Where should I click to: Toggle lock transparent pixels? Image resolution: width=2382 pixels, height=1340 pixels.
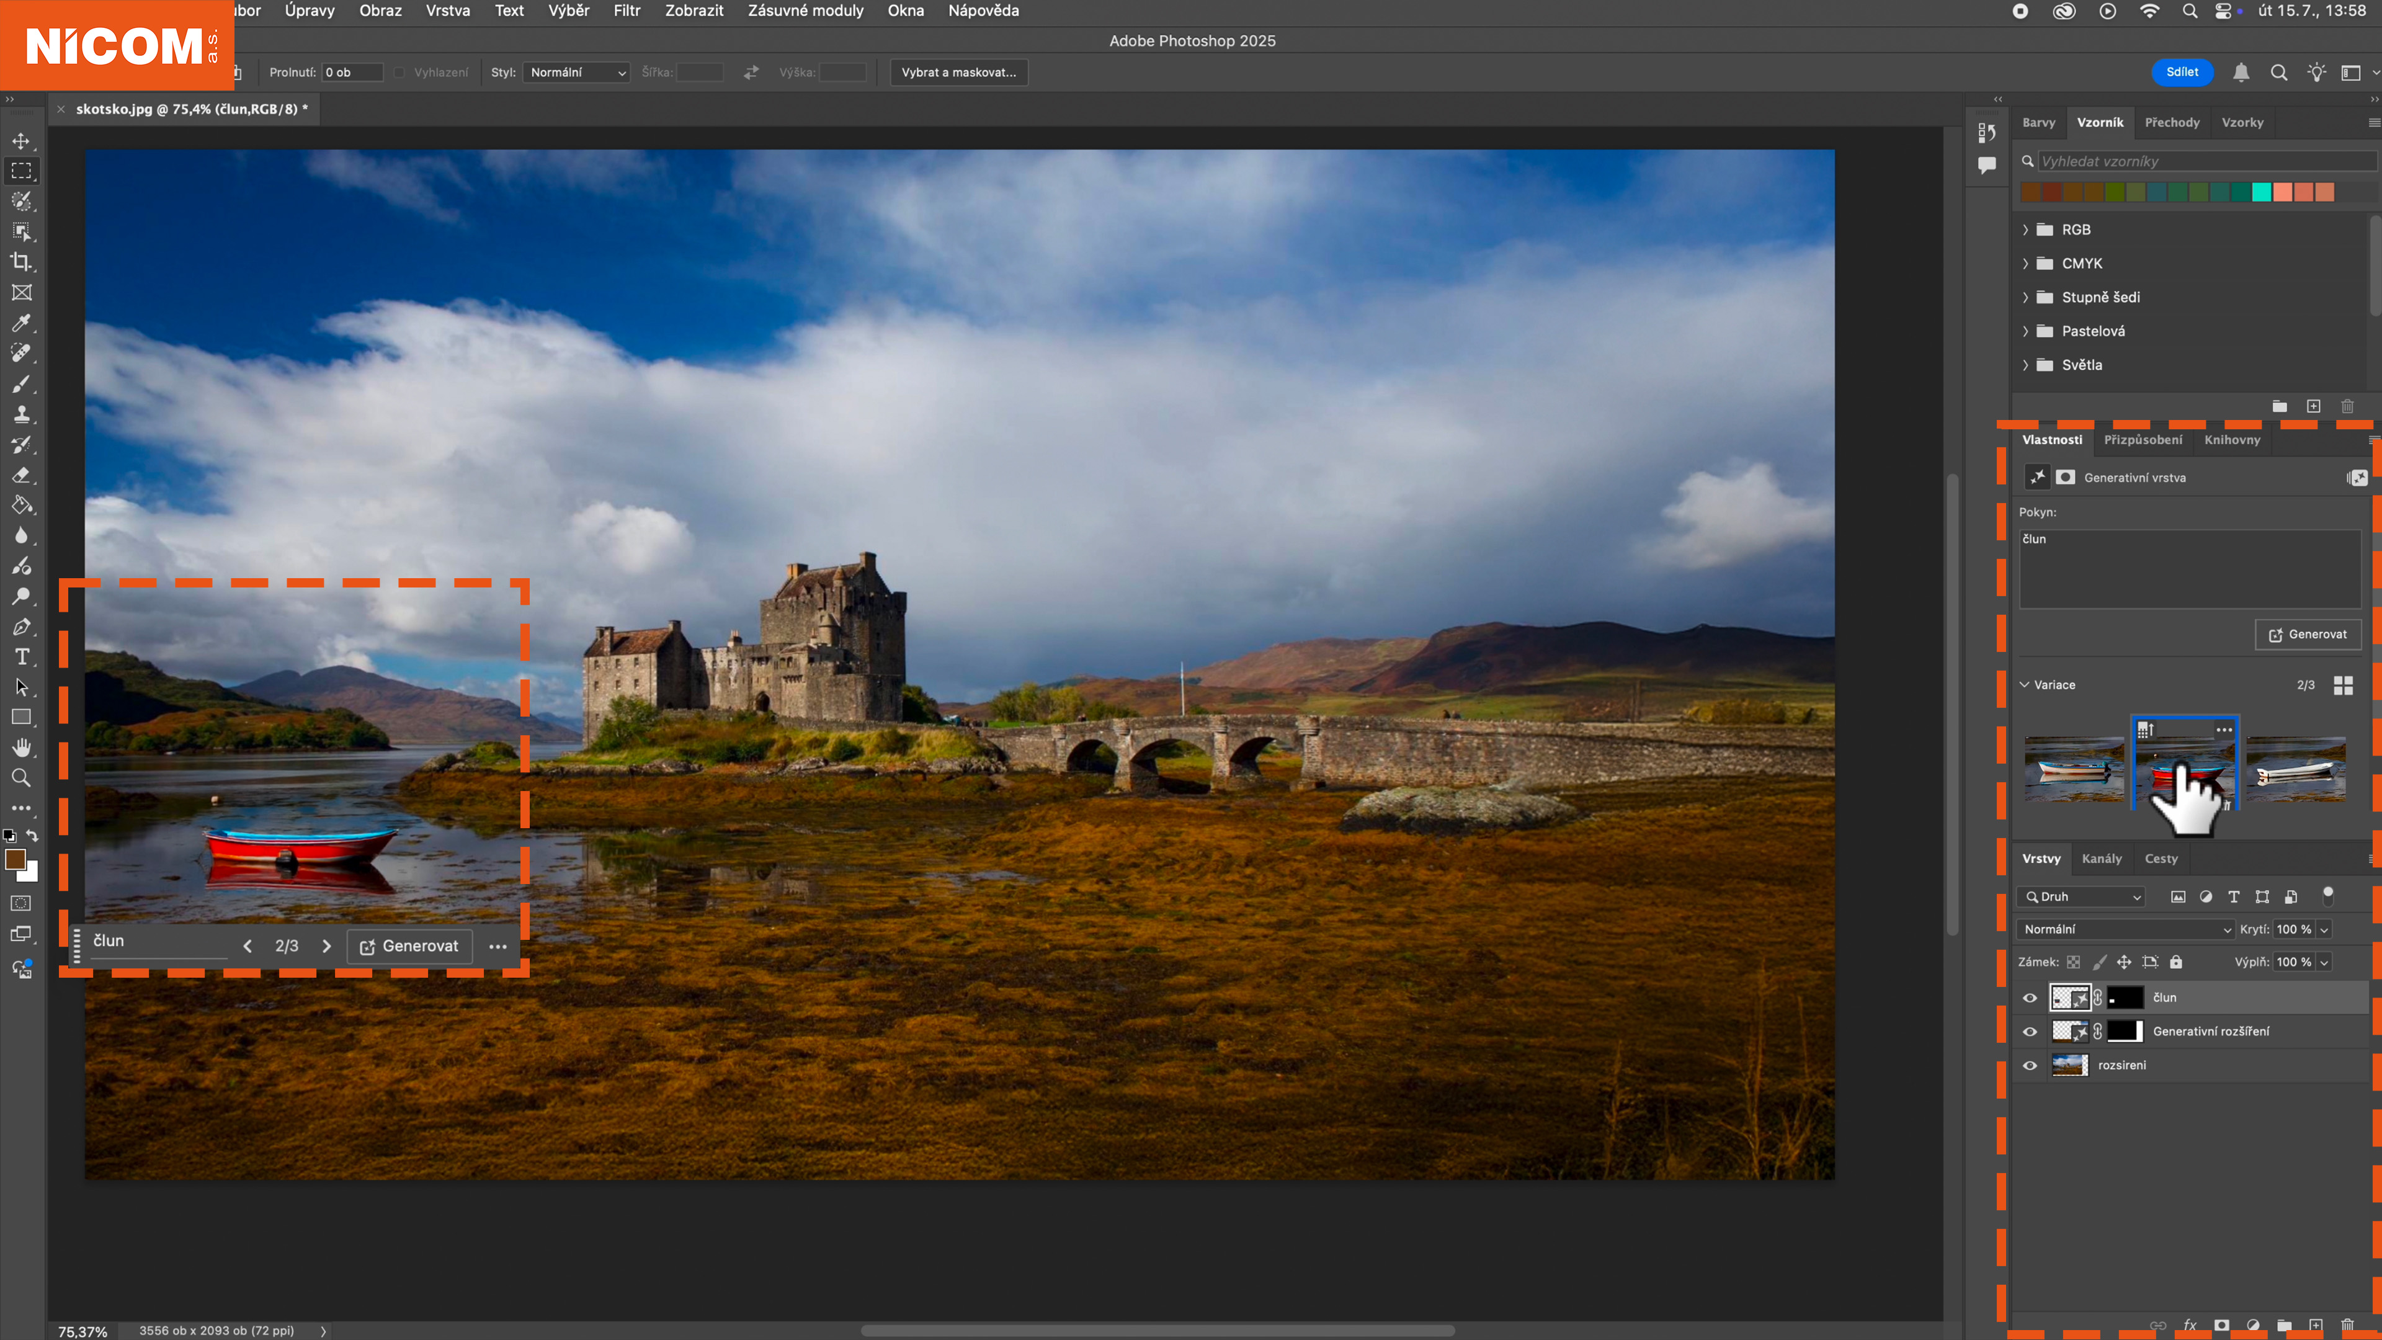click(x=2074, y=962)
